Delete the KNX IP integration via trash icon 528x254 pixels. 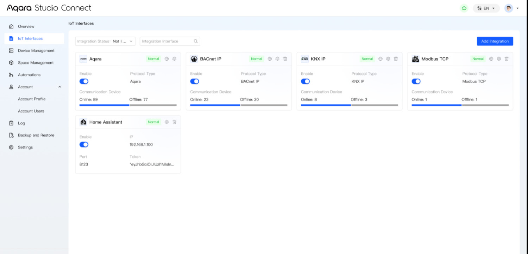[x=396, y=59]
